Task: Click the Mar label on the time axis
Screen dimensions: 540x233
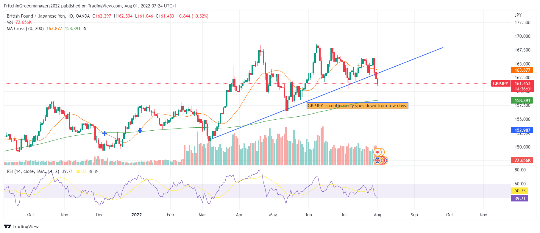Action: point(202,215)
